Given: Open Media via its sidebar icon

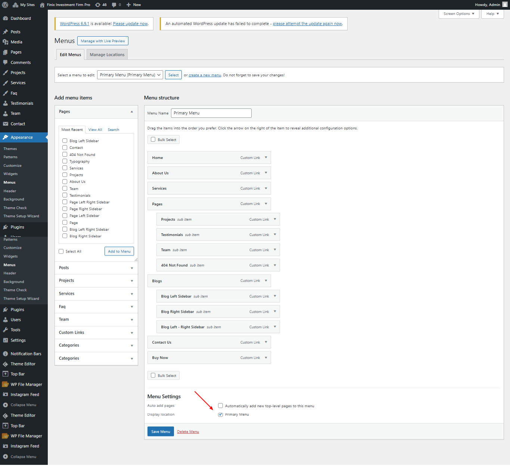Looking at the screenshot, I should click(x=6, y=42).
